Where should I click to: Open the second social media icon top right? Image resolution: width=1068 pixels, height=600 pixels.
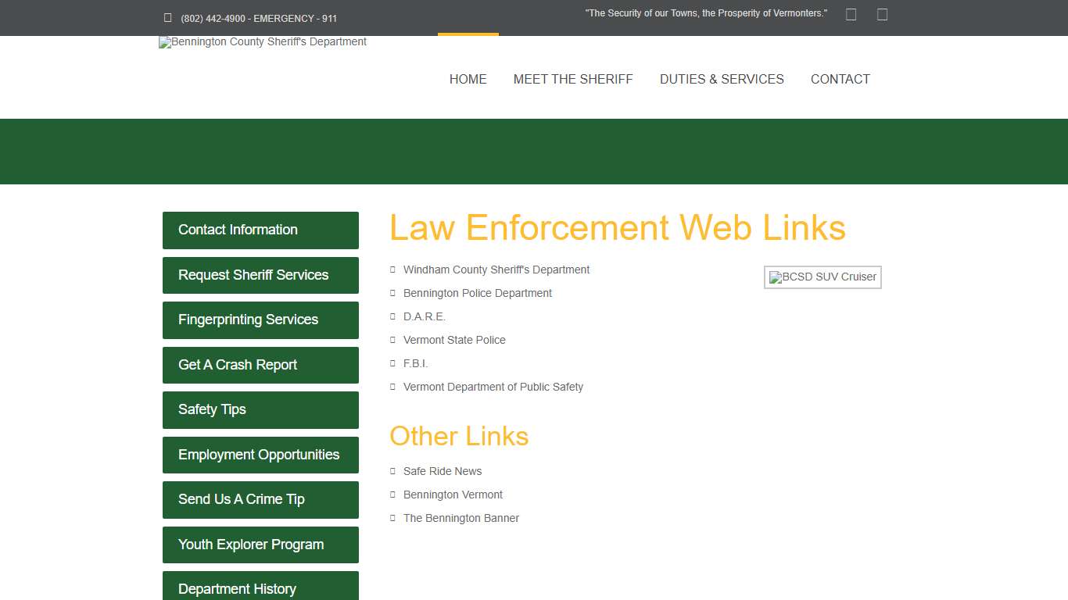(x=882, y=13)
